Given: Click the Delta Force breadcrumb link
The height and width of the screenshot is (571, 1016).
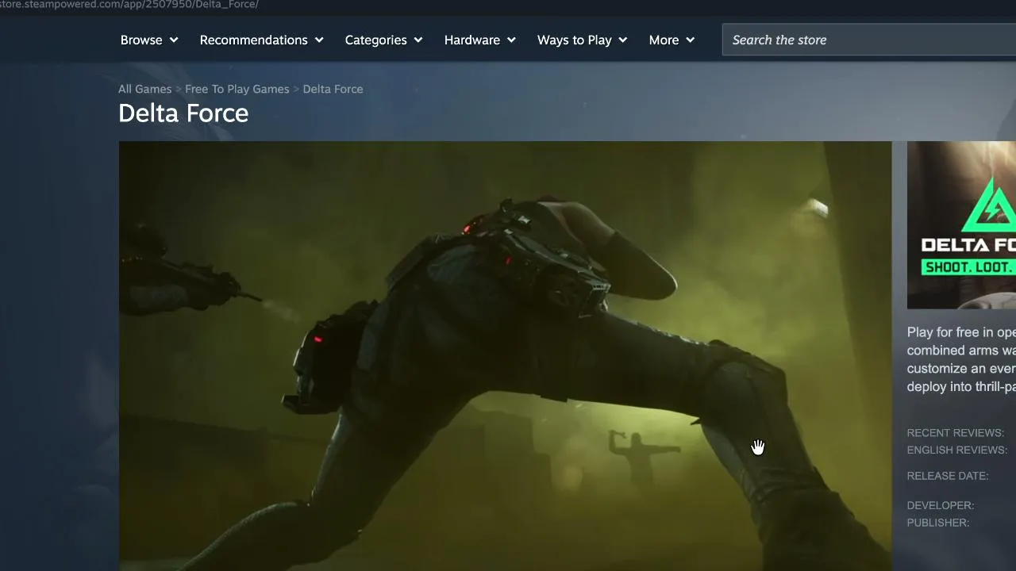Looking at the screenshot, I should click(333, 89).
